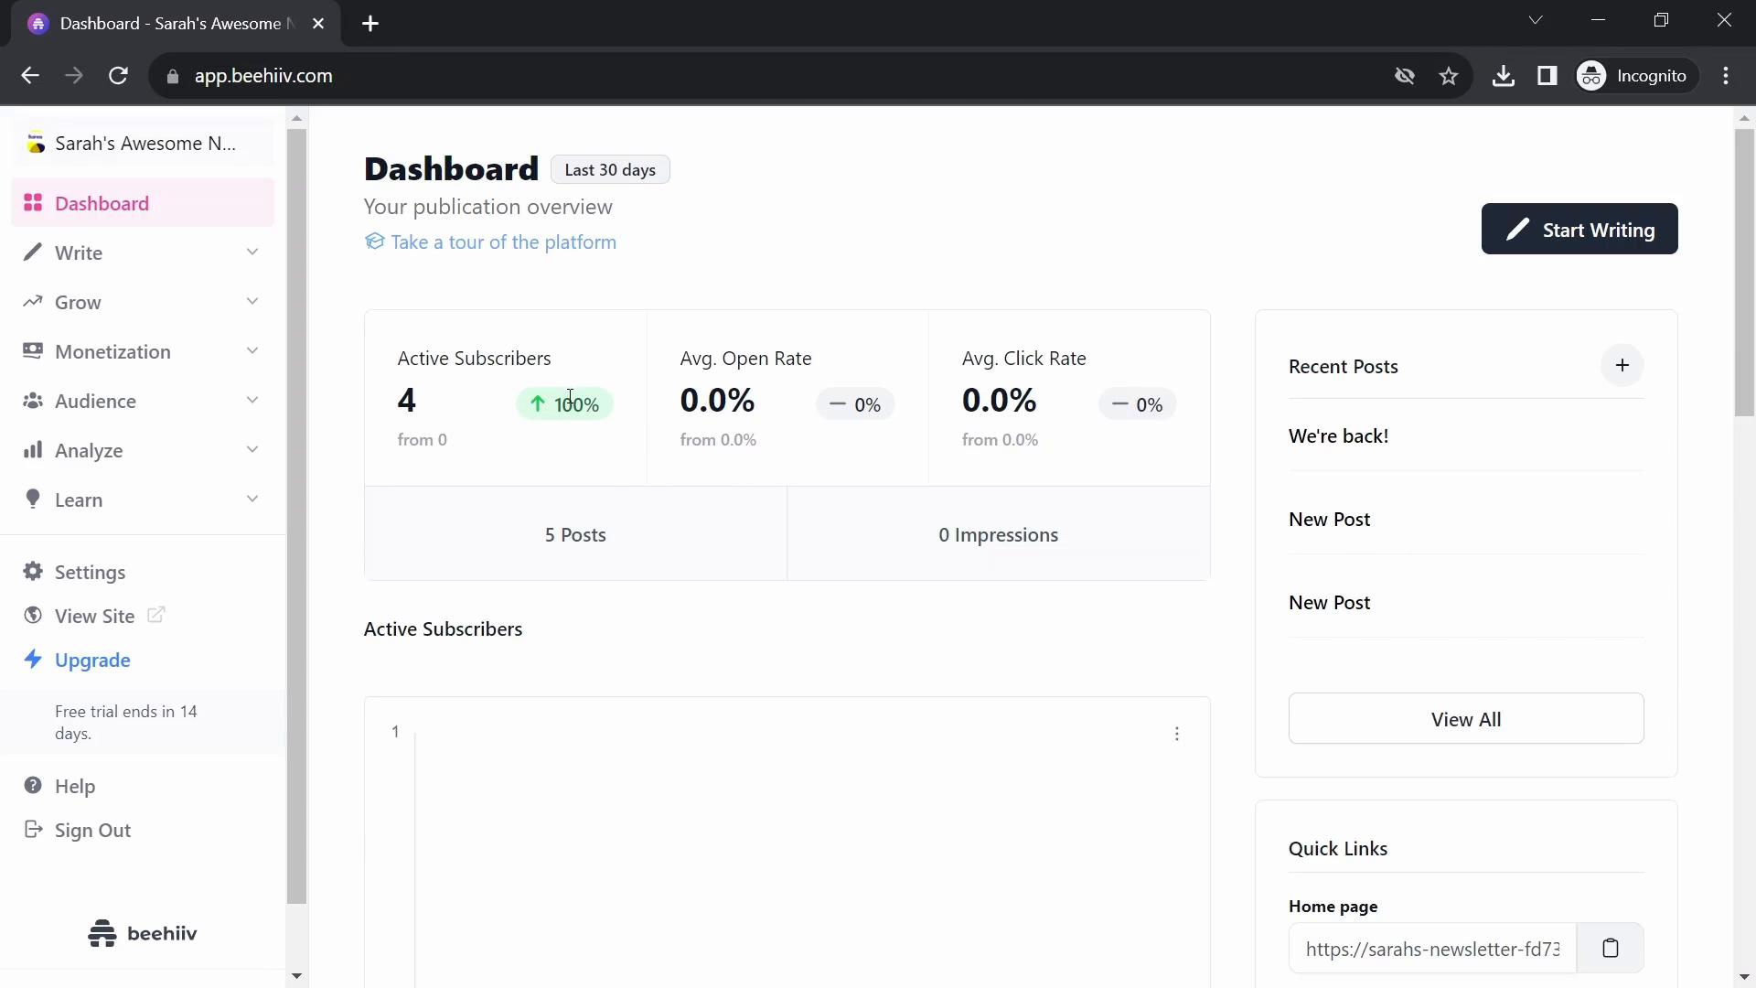Screen dimensions: 1756x988
Task: Click the Dashboard navigation icon
Action: (33, 203)
